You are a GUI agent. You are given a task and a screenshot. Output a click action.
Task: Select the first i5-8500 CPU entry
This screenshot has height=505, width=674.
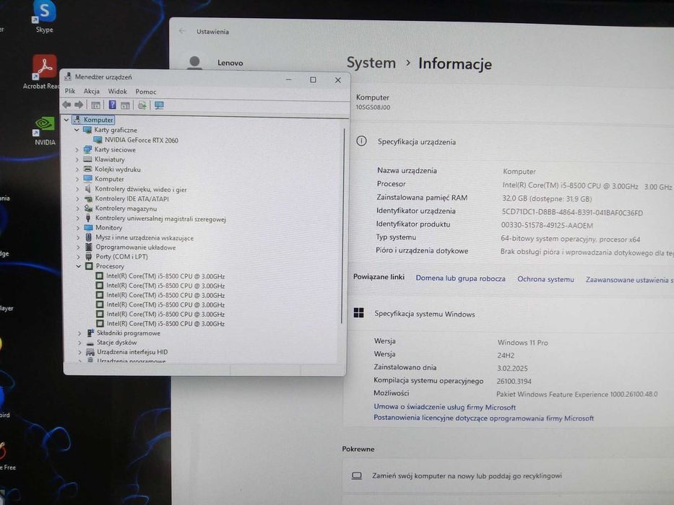click(x=165, y=276)
